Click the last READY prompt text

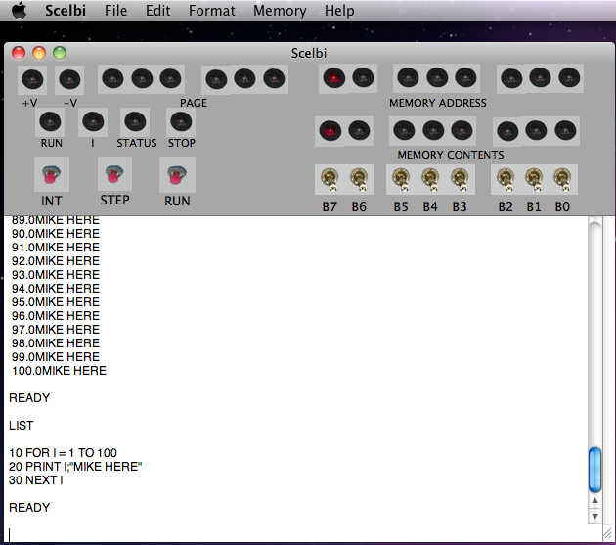pos(29,507)
